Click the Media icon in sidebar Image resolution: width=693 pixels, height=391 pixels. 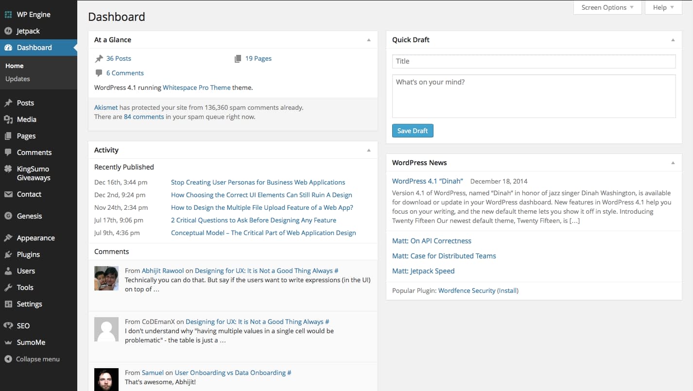[x=8, y=119]
